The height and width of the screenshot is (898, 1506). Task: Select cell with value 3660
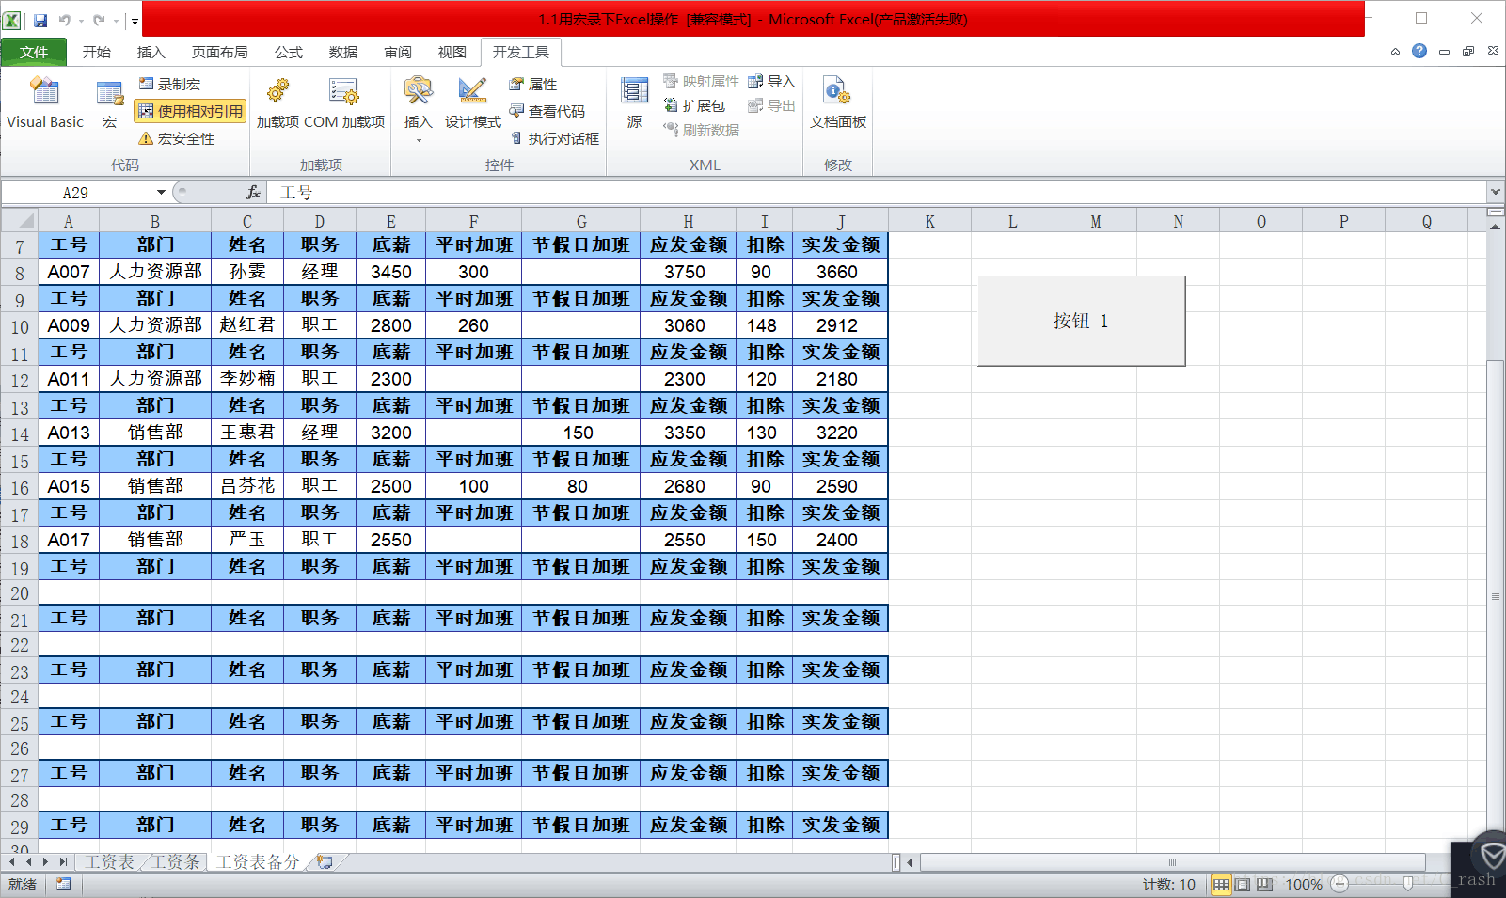point(840,271)
